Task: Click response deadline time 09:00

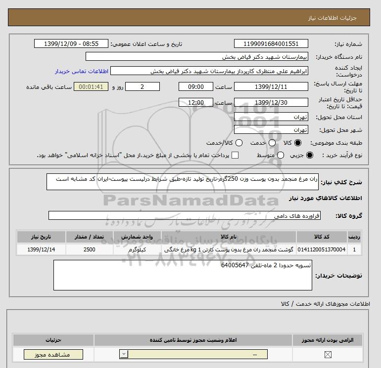Action: [196, 86]
